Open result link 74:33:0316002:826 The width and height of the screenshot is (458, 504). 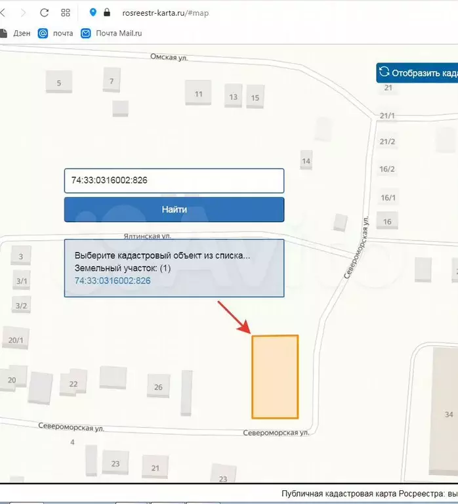pyautogui.click(x=112, y=281)
